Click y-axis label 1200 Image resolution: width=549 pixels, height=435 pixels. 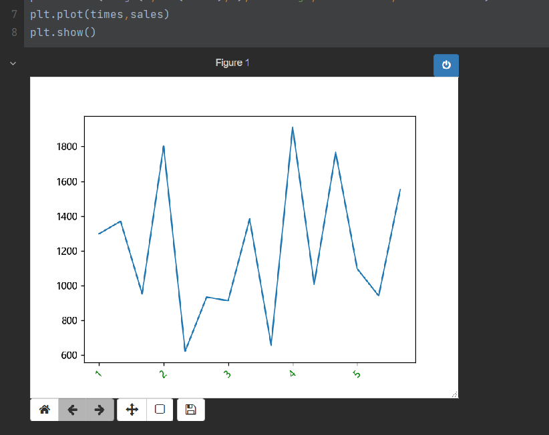pos(67,251)
